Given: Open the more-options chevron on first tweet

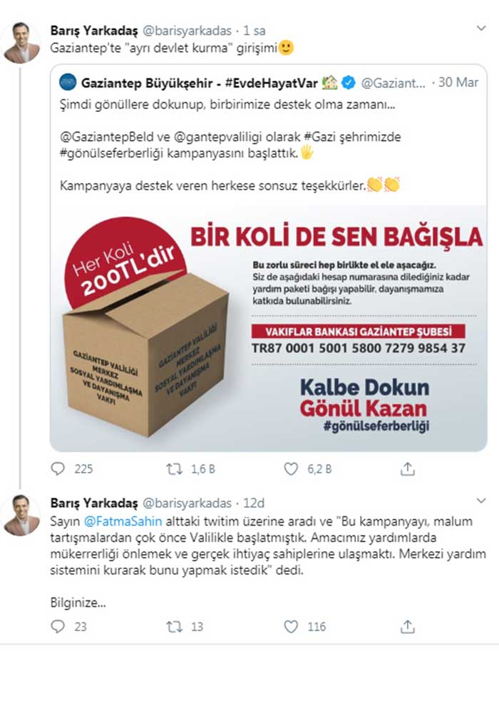Looking at the screenshot, I should point(480,29).
